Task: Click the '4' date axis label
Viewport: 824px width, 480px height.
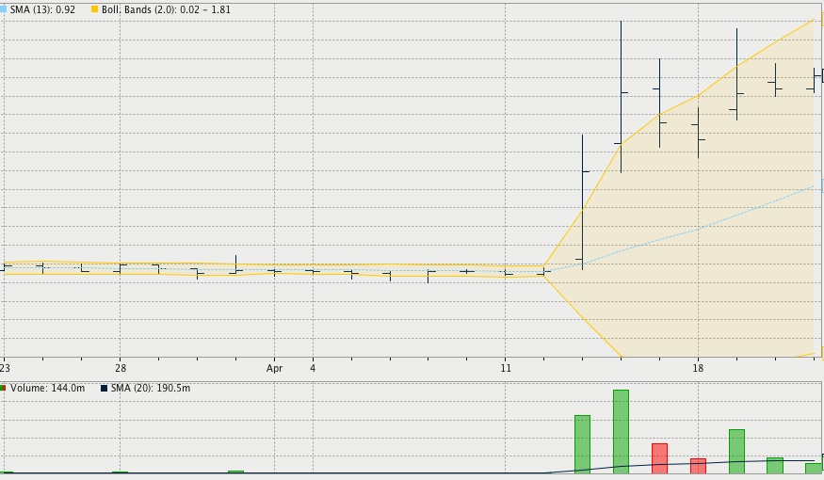Action: pos(313,368)
